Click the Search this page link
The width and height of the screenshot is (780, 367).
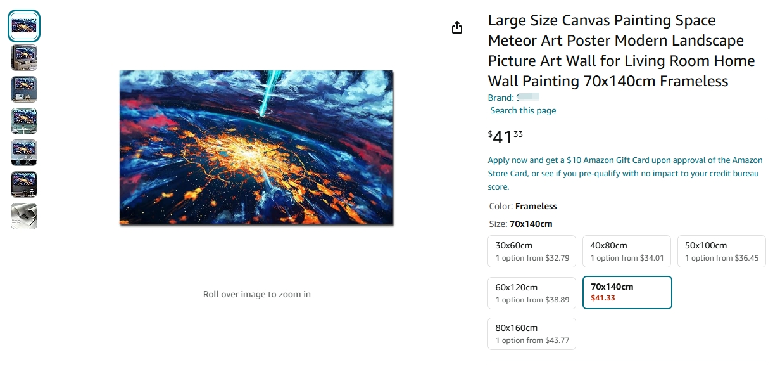523,110
